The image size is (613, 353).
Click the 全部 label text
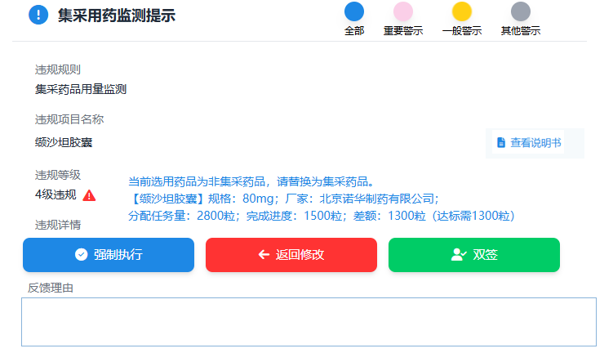tap(354, 31)
